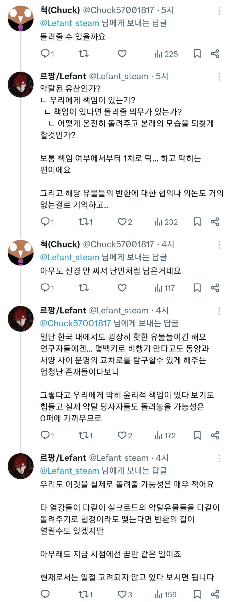Retweet the tweet with 232 views
232x602 pixels.
[x=84, y=222]
